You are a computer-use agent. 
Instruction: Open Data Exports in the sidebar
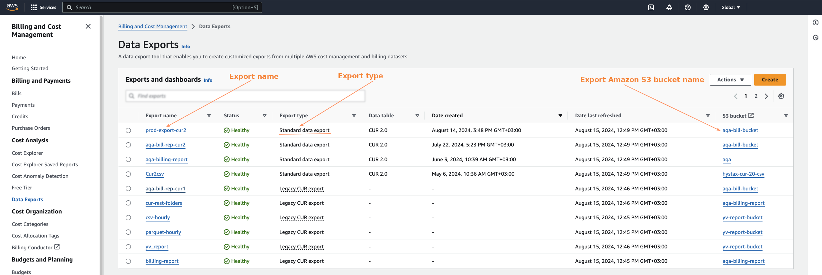click(27, 199)
